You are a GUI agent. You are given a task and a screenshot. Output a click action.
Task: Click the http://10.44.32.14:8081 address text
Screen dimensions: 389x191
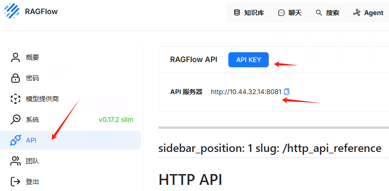click(246, 92)
